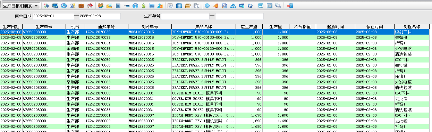Select notice number cell TZ2412070063
Image resolution: width=432 pixels, height=132 pixels.
pos(106,82)
